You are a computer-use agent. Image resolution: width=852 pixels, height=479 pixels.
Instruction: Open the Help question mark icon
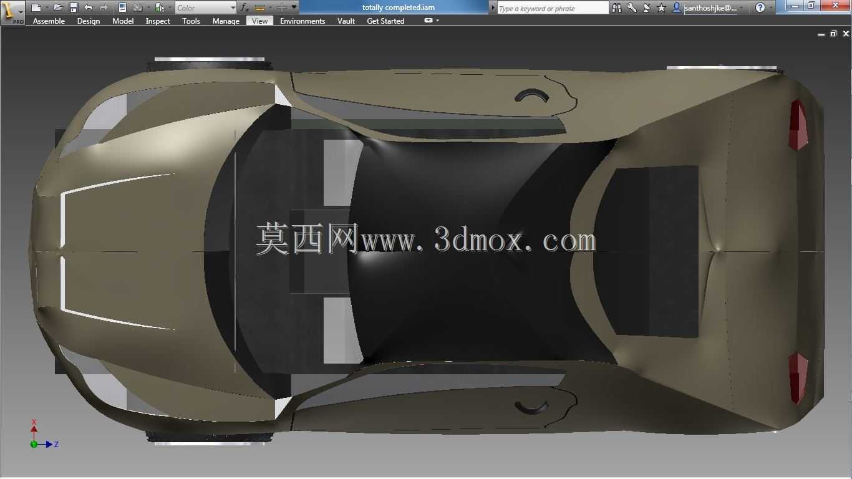[760, 7]
